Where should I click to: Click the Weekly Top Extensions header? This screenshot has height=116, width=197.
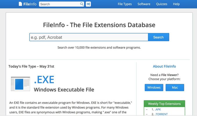pyautogui.click(x=164, y=104)
